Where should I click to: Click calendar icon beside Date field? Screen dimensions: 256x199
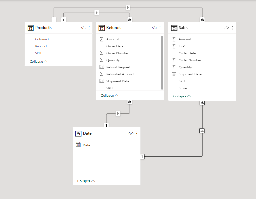pyautogui.click(x=78, y=145)
